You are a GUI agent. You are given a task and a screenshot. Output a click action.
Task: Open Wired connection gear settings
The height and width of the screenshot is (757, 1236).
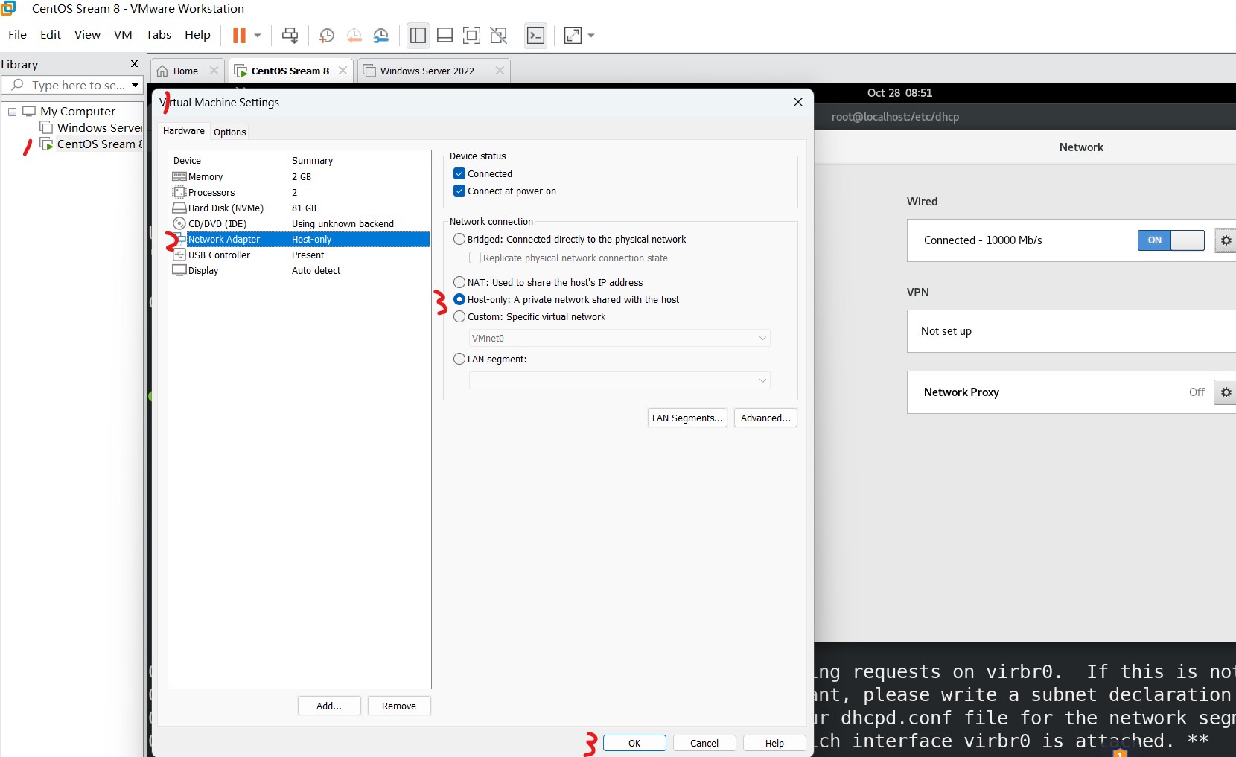1225,240
